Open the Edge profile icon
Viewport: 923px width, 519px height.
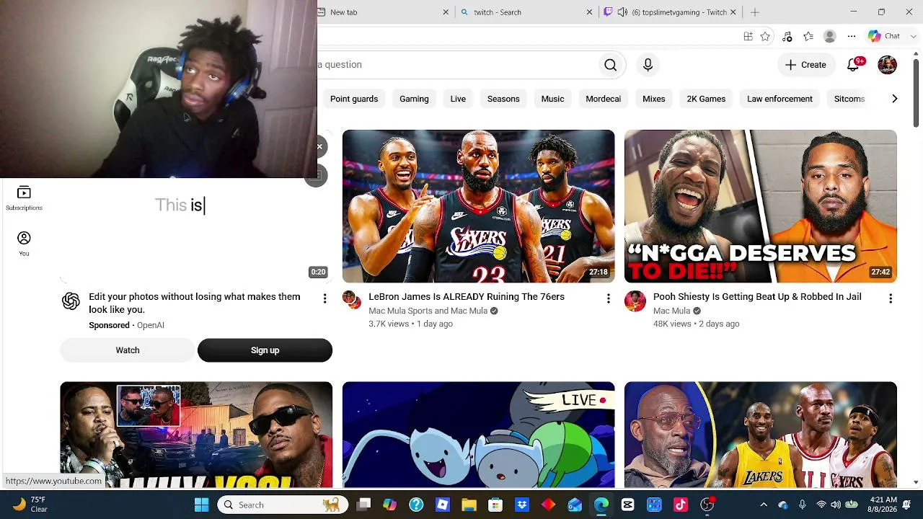(830, 36)
